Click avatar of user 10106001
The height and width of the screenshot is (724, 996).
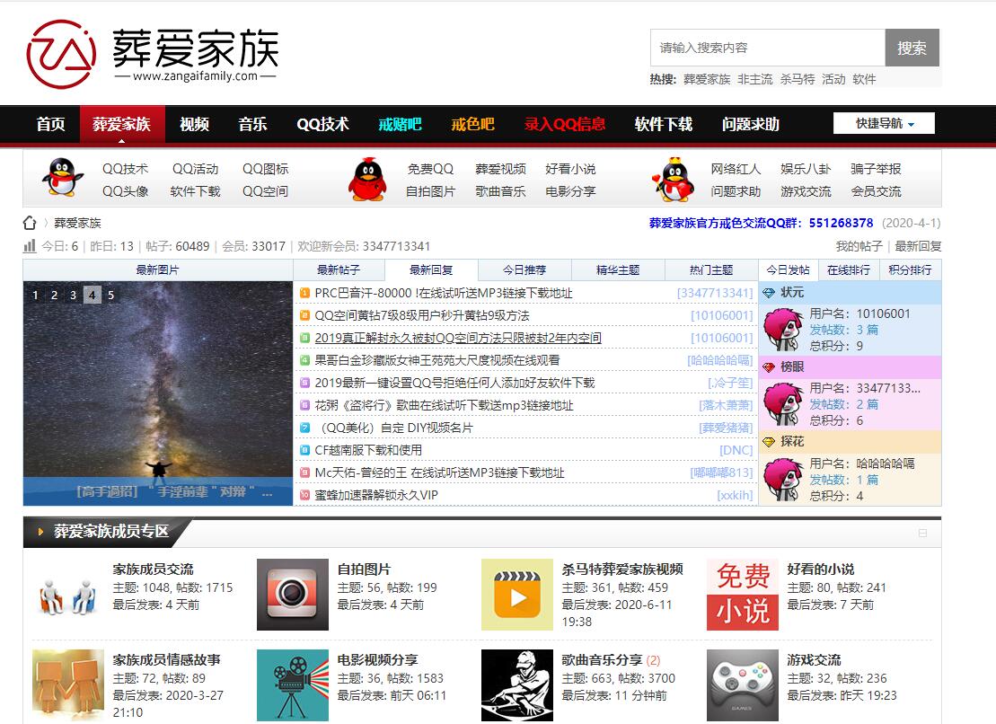coord(782,330)
